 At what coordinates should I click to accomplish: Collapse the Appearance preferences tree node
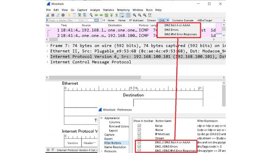102,118
